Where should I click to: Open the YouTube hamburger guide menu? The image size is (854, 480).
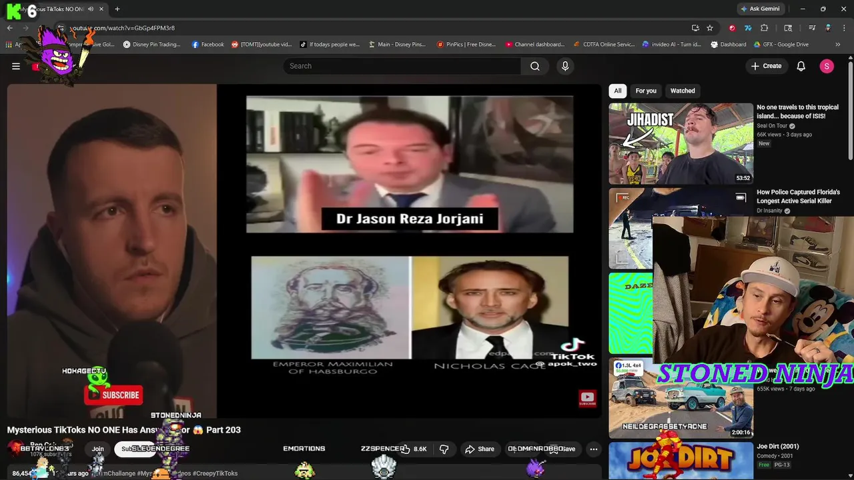tap(16, 66)
